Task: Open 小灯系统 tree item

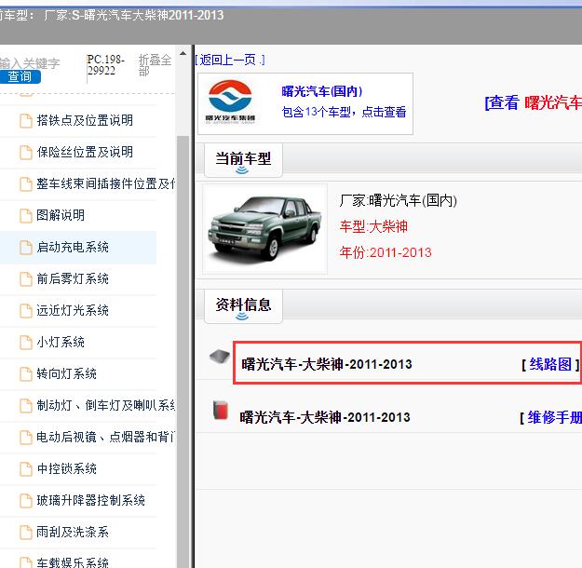Action: pos(61,342)
